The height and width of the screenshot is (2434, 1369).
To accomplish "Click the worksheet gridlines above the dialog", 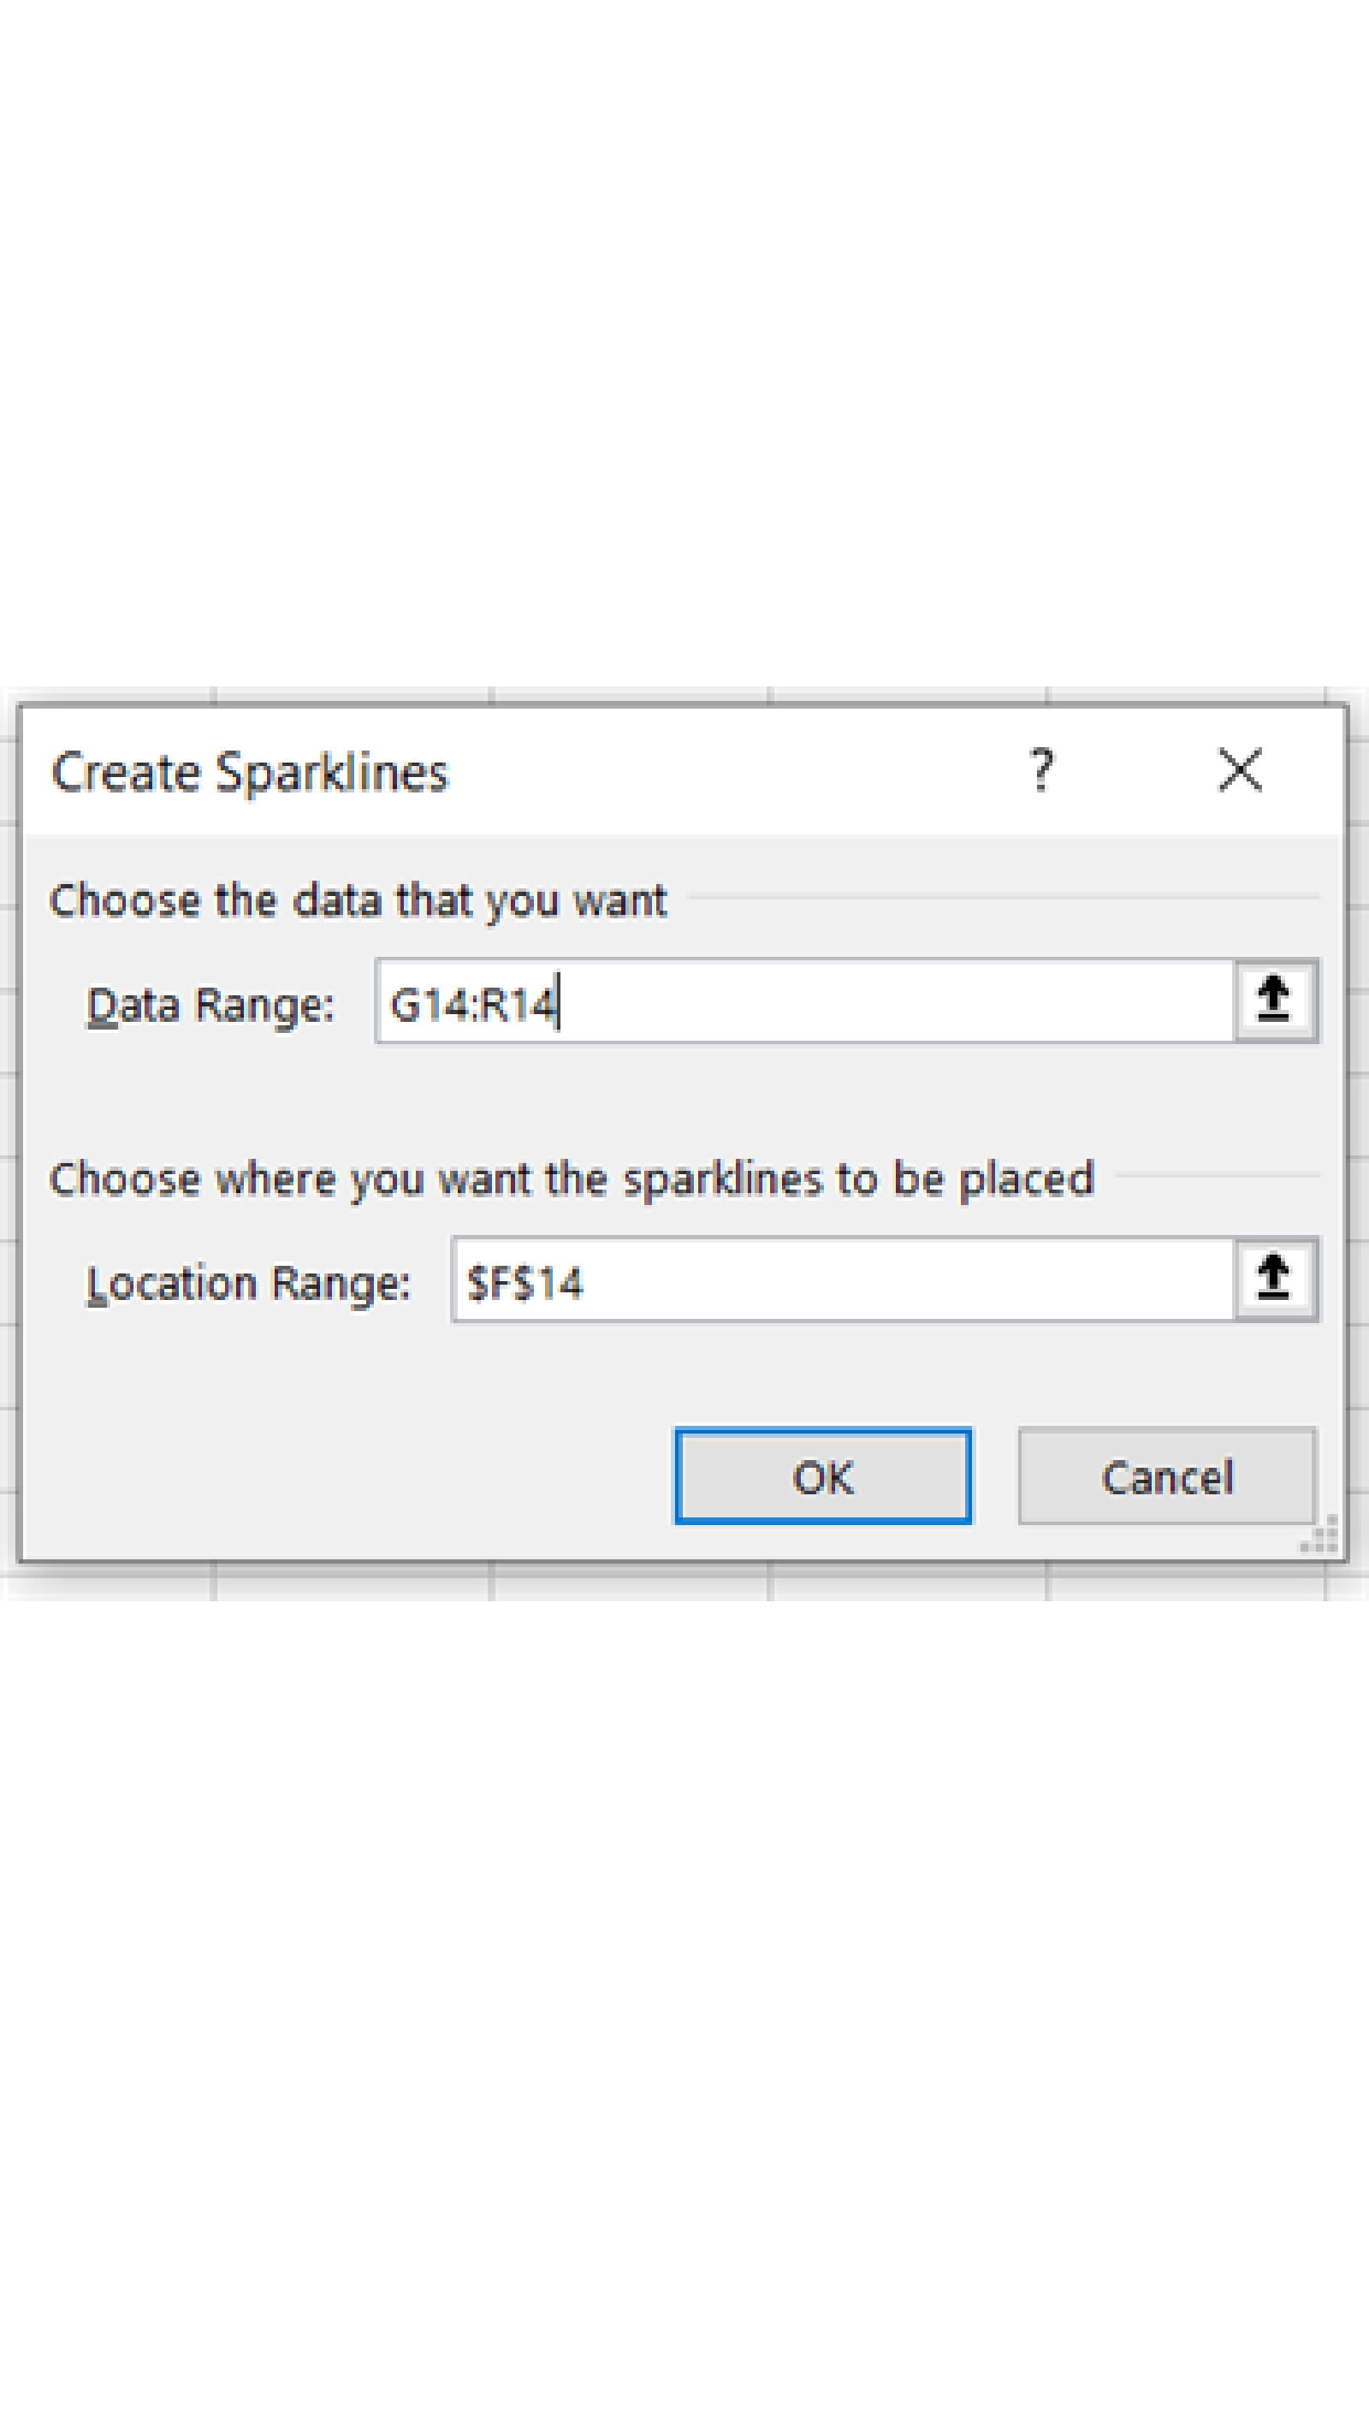I will (x=633, y=694).
